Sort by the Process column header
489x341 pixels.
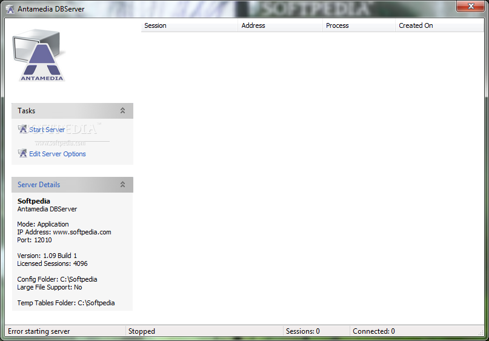pyautogui.click(x=359, y=25)
